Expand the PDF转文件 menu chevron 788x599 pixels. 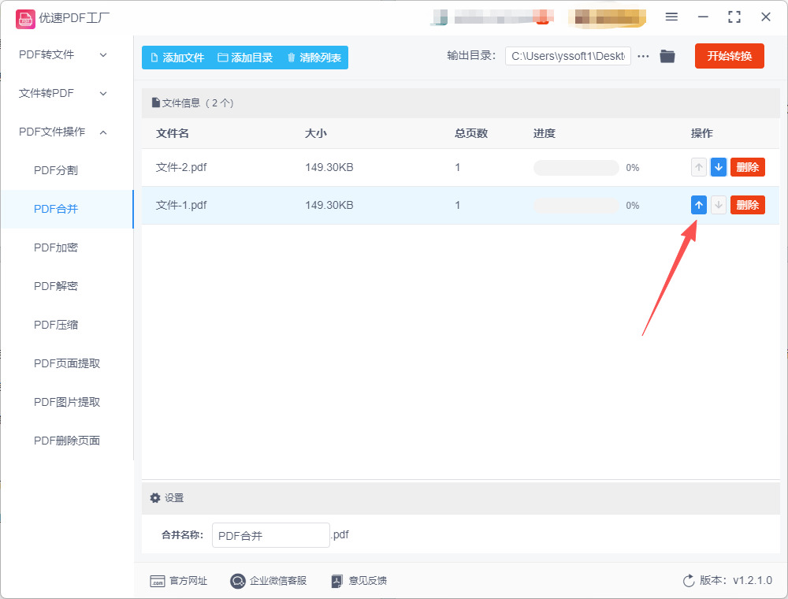(103, 54)
